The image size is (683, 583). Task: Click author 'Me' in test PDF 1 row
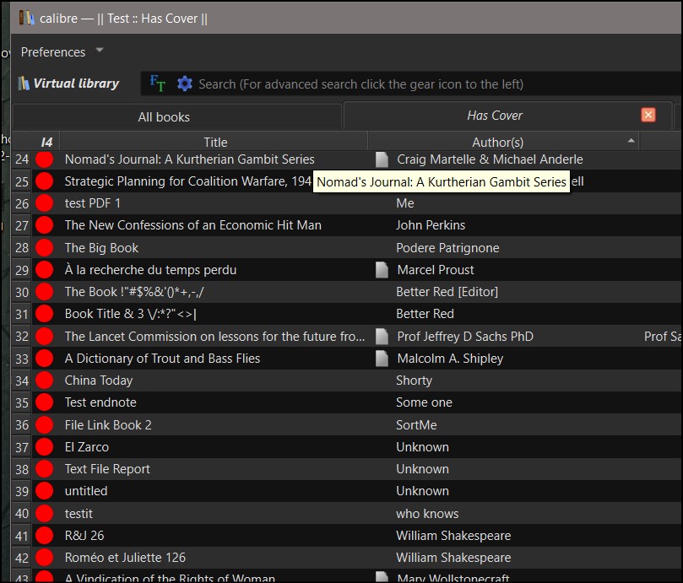(x=404, y=202)
